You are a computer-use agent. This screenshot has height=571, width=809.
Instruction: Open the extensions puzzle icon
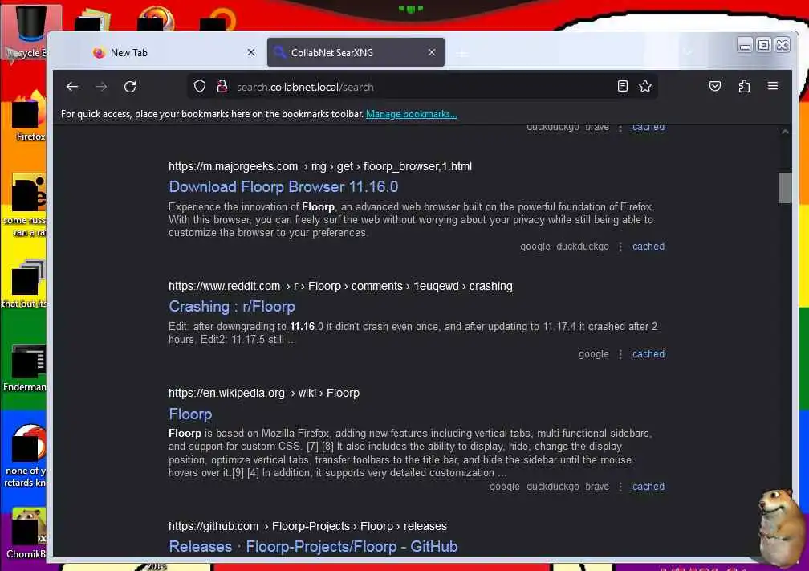click(744, 86)
